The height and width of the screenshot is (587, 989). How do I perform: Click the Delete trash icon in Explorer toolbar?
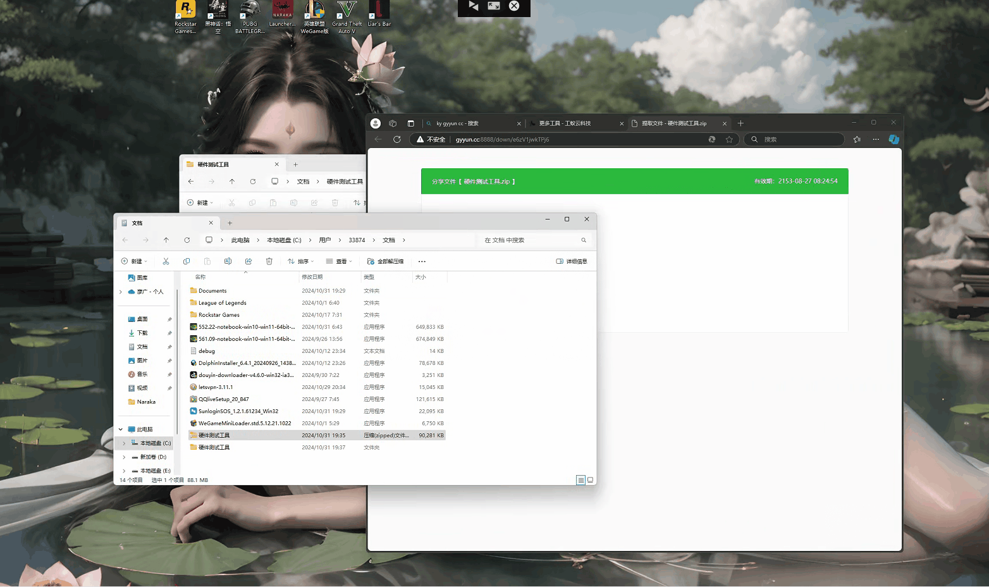coord(269,261)
